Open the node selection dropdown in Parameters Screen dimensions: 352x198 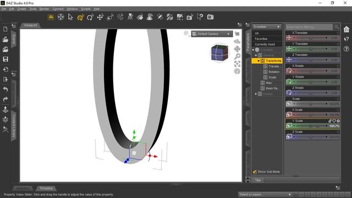tap(267, 27)
